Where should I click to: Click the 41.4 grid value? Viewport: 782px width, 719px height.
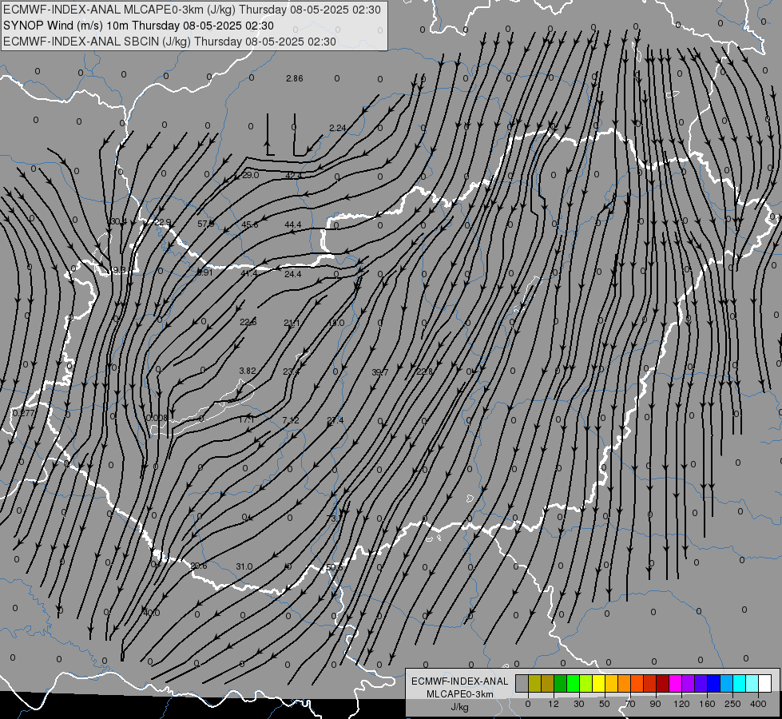tap(249, 273)
